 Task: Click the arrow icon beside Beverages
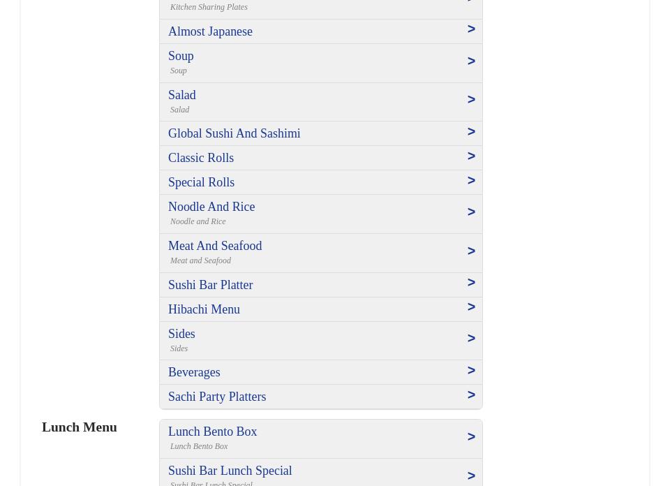(471, 371)
